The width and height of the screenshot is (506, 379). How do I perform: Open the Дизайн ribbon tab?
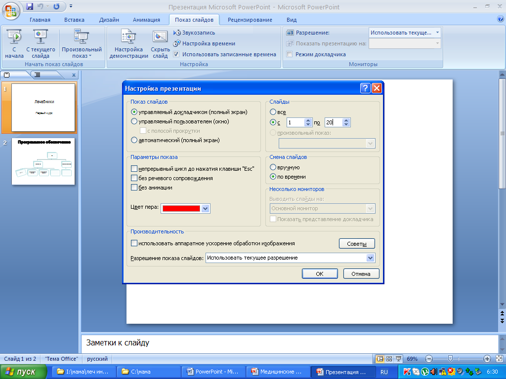tap(109, 20)
